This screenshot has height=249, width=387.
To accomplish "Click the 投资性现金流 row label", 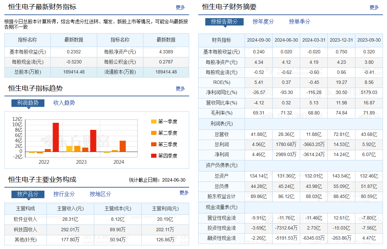I will click(221, 228).
